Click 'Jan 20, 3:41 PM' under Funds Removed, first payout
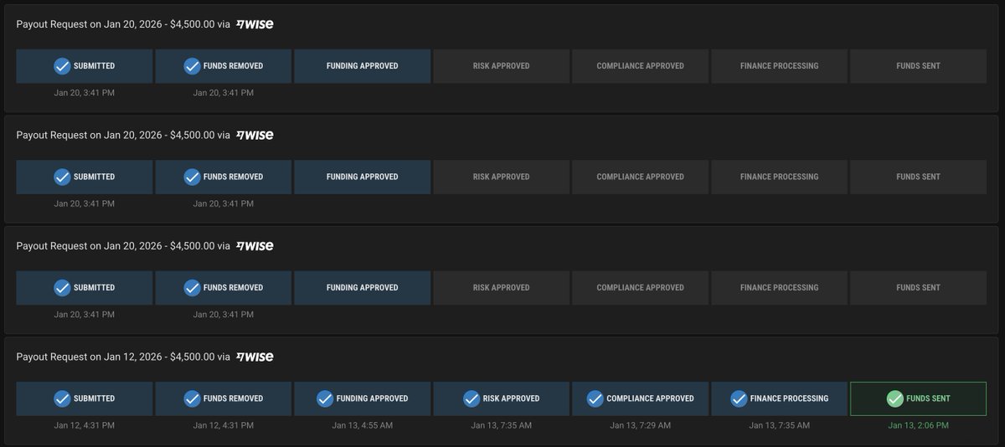1005x447 pixels. [224, 93]
